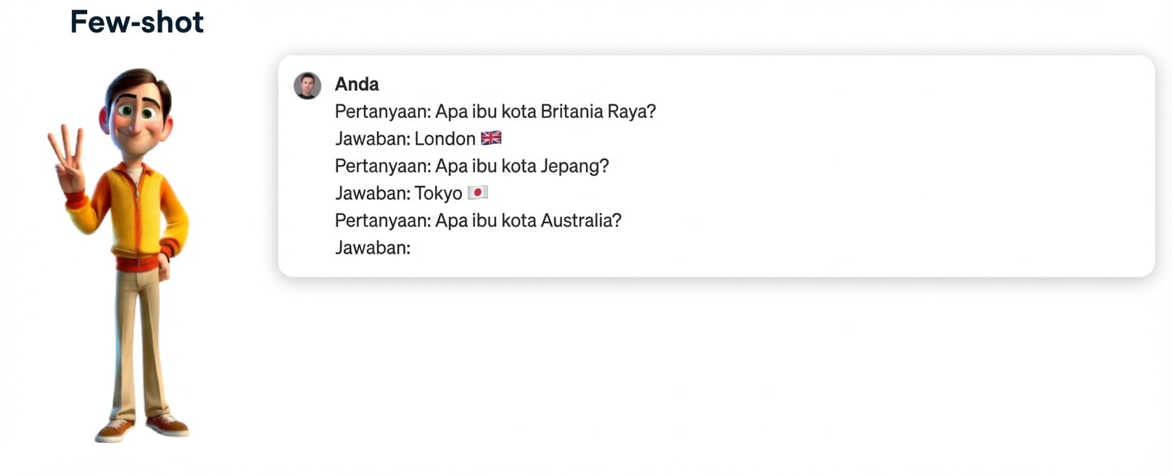
Task: Click the United Kingdom flag emoji
Action: pos(491,138)
